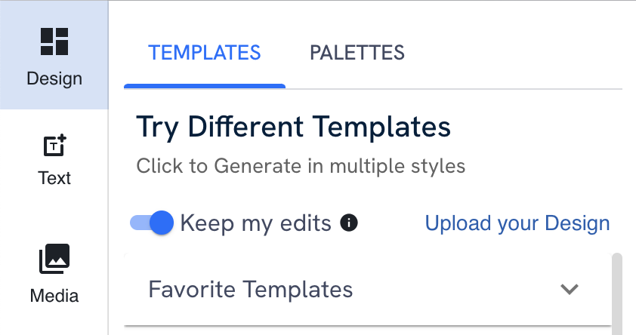The height and width of the screenshot is (335, 636).
Task: Click the Design label in the sidebar
Action: pos(54,78)
